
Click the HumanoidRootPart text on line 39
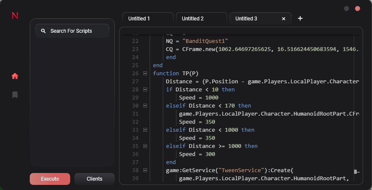click(x=320, y=179)
